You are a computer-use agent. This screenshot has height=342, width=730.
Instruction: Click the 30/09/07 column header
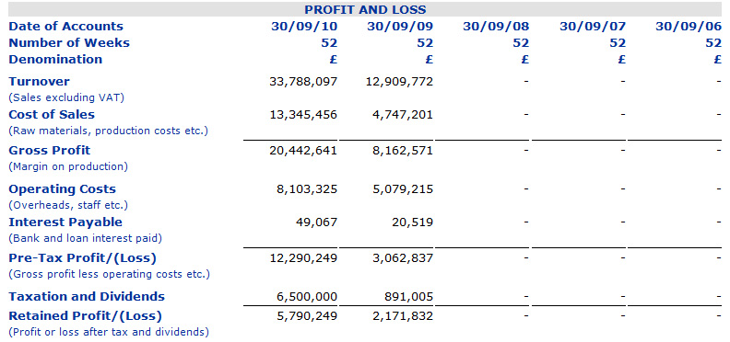(593, 26)
